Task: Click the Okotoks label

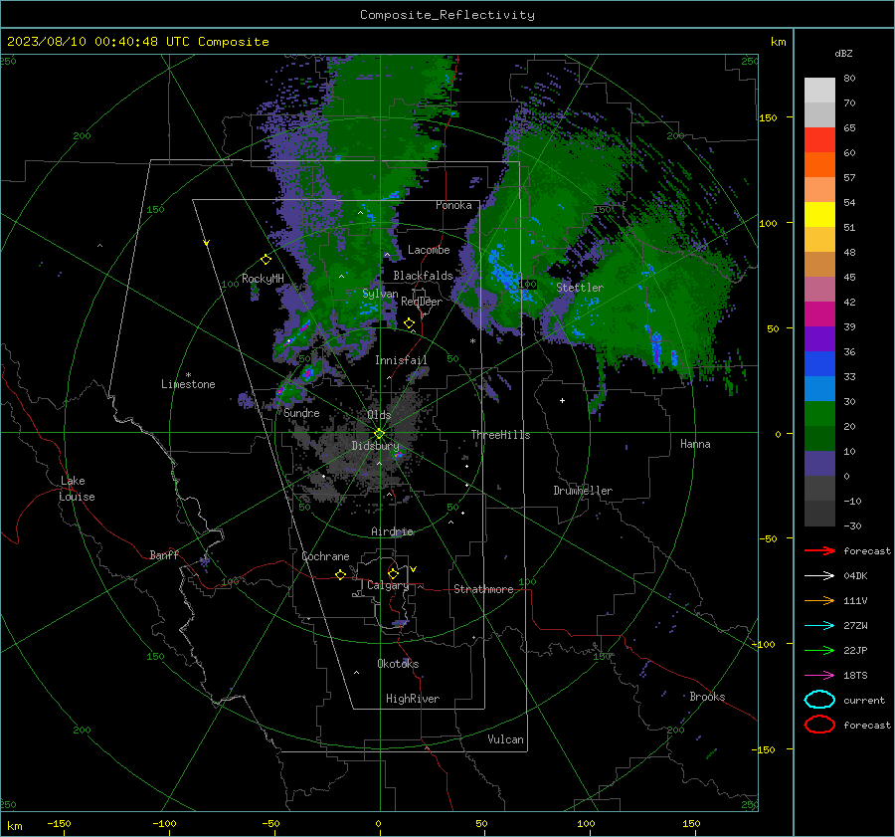Action: pos(398,664)
